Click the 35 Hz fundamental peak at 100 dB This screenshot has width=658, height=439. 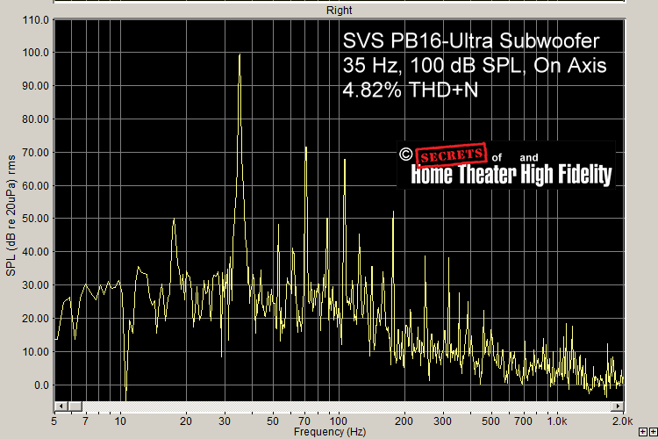(x=240, y=55)
